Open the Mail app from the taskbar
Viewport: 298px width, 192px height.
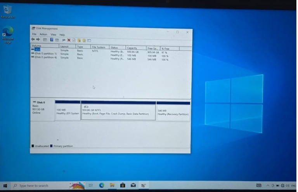(x=133, y=185)
